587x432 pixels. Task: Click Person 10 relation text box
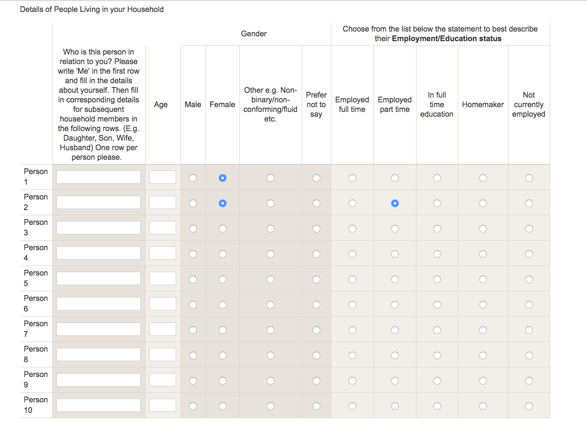point(99,405)
